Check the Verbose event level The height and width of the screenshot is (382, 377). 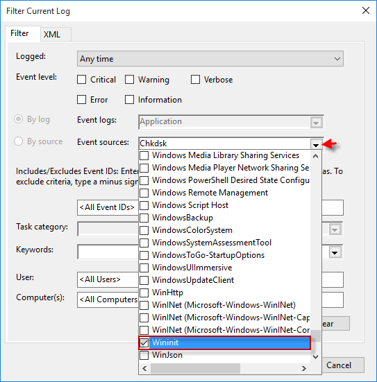(195, 80)
